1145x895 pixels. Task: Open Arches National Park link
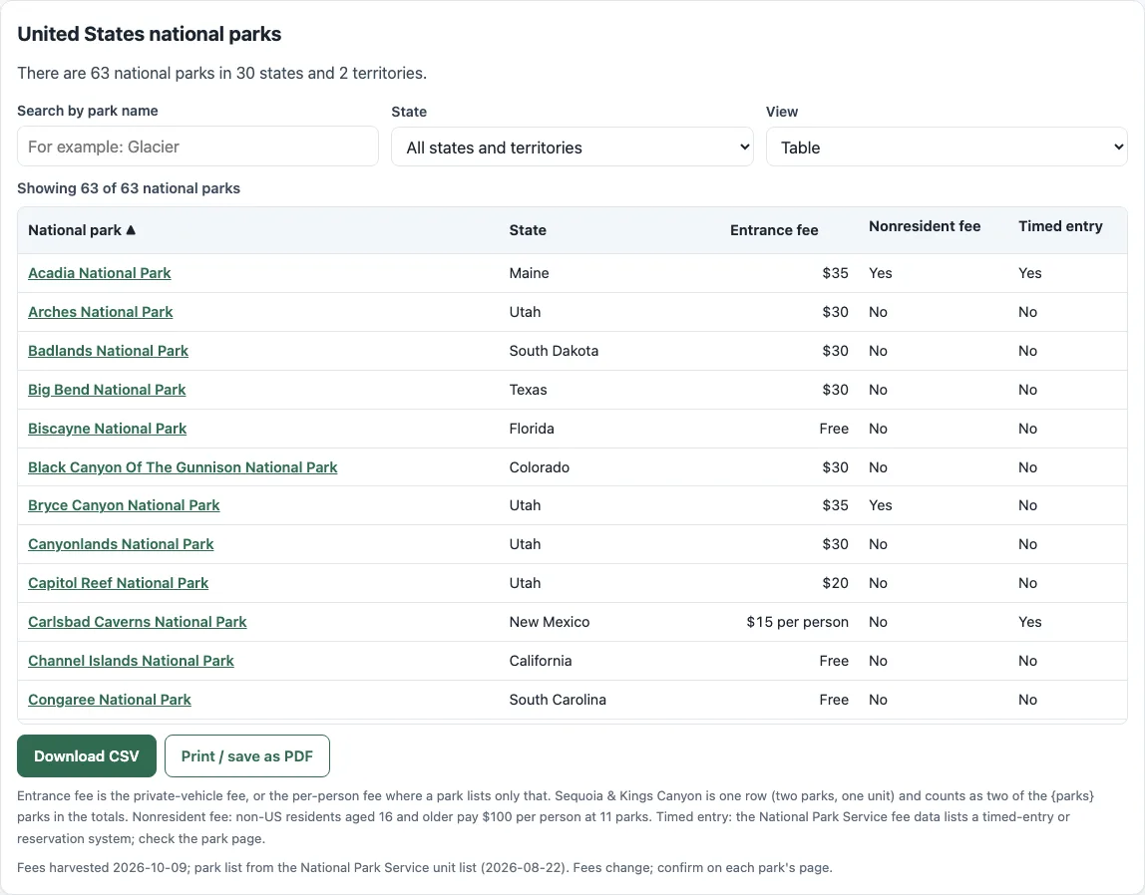pos(100,312)
